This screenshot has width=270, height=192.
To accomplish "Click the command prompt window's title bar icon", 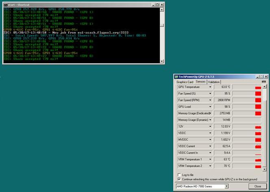I will tap(5, 5).
